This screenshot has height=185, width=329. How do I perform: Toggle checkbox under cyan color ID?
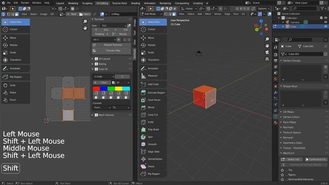pos(126,98)
